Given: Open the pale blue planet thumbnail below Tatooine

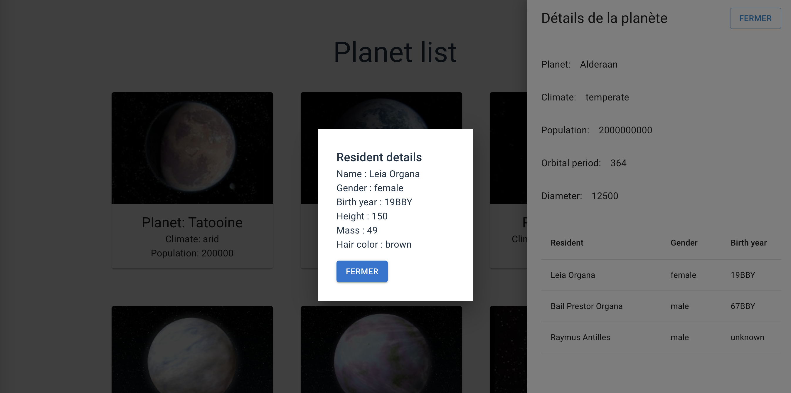Looking at the screenshot, I should point(192,349).
